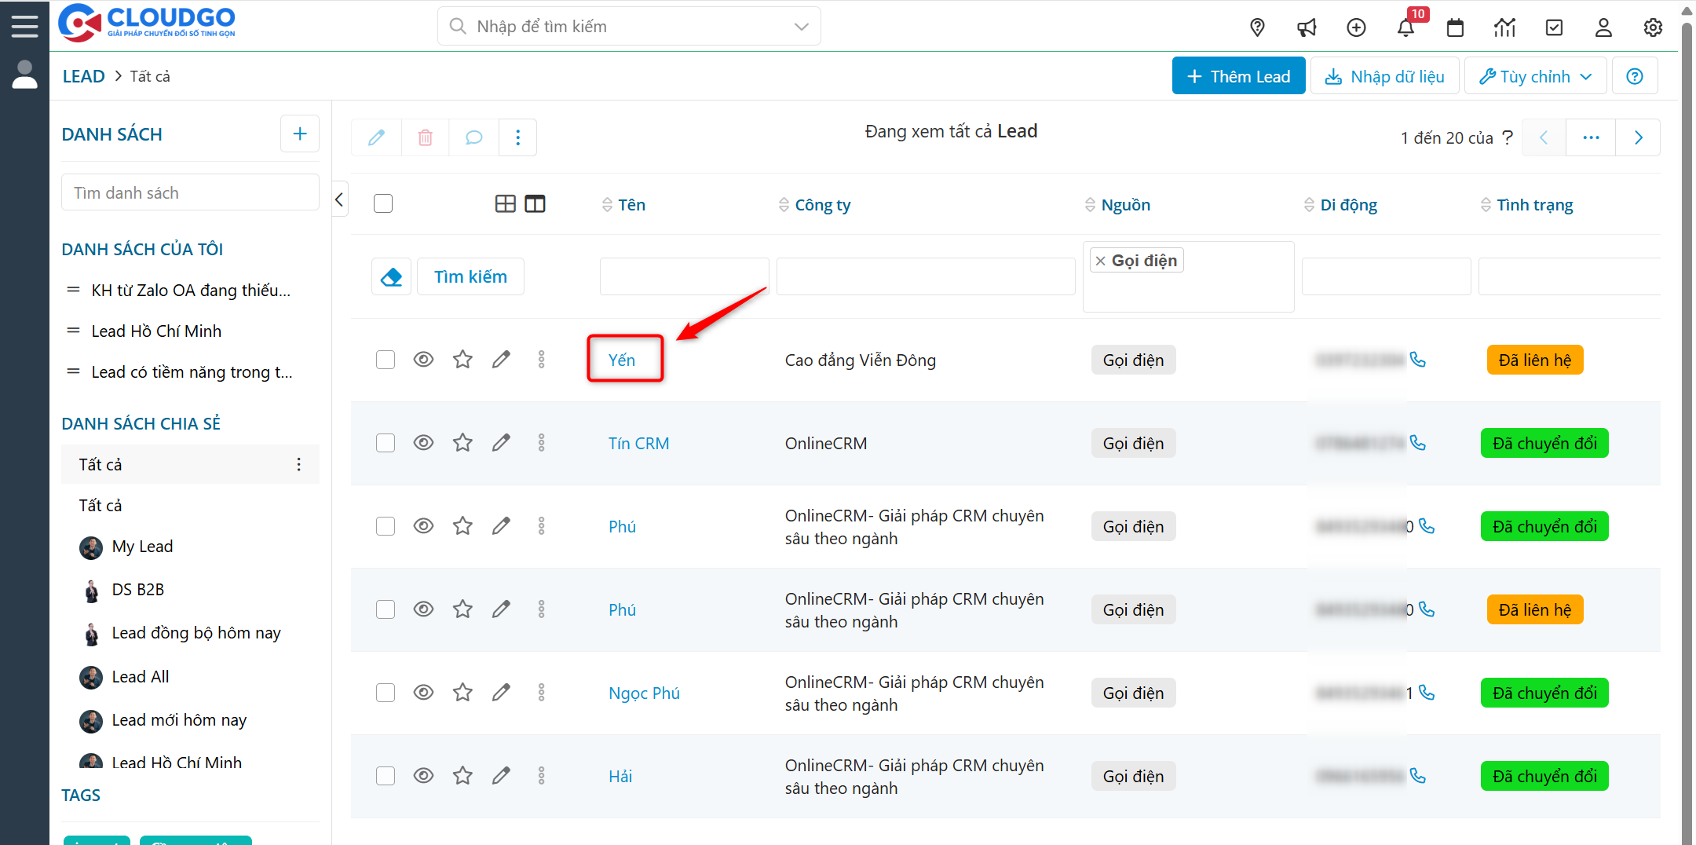1696x845 pixels.
Task: Open the calendar icon in header
Action: click(1455, 27)
